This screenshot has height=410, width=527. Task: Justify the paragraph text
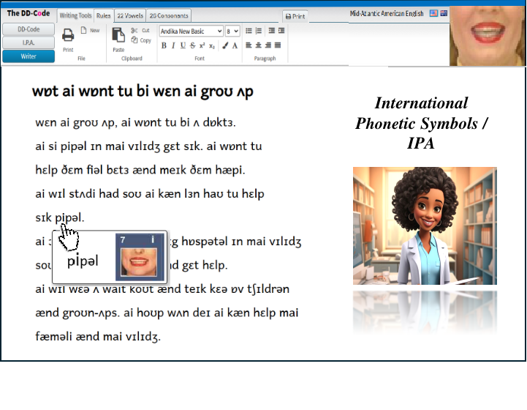pyautogui.click(x=278, y=45)
